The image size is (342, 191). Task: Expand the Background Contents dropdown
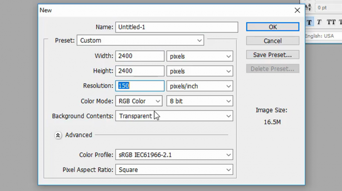click(x=174, y=116)
